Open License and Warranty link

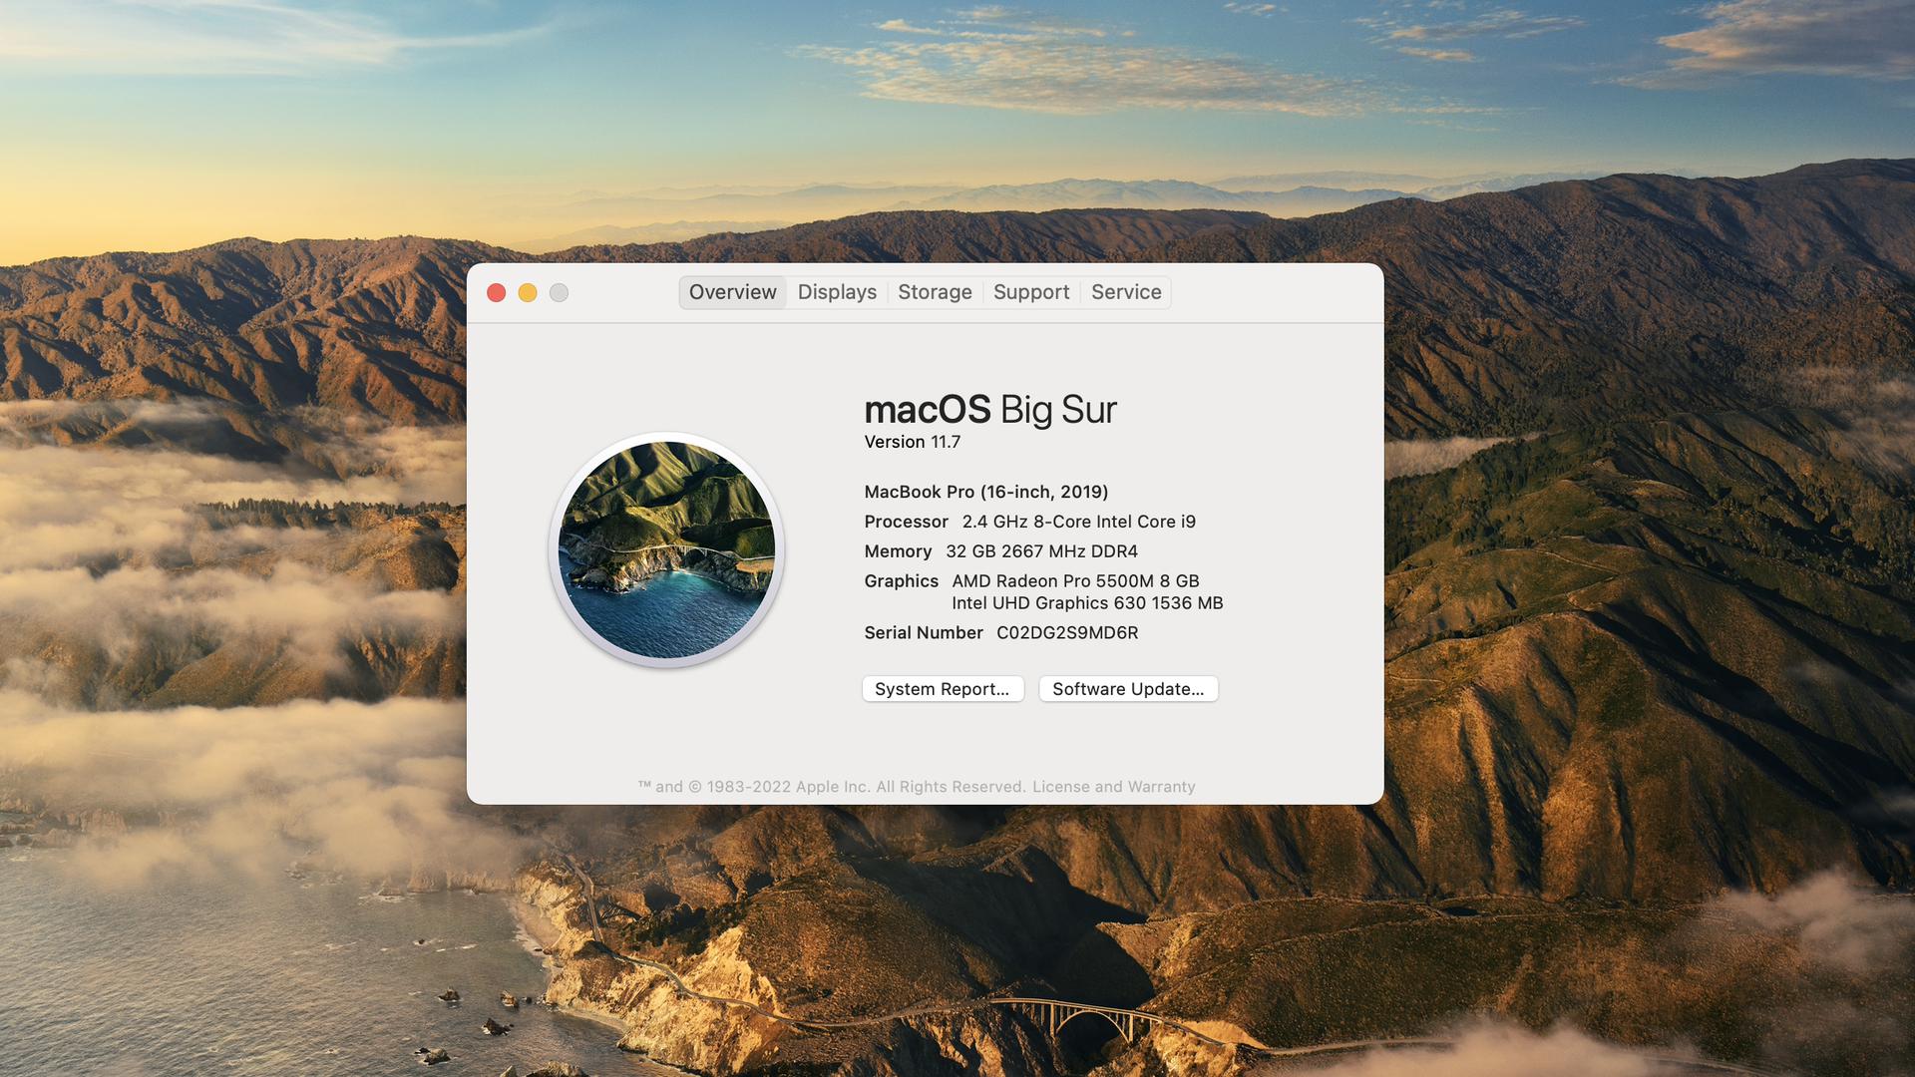(x=1113, y=787)
